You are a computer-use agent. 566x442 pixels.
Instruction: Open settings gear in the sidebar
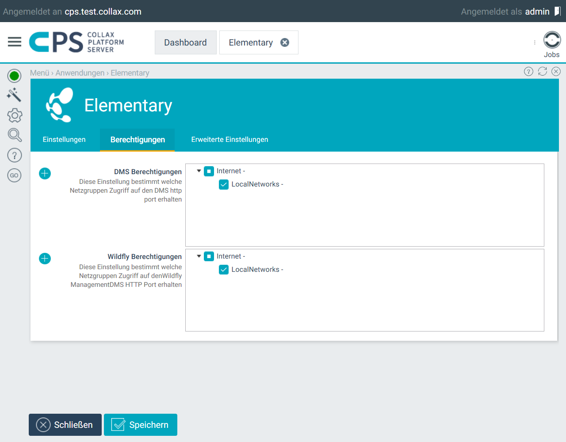tap(15, 115)
